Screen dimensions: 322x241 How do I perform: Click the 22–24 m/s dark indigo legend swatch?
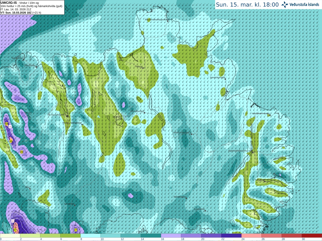(231, 236)
